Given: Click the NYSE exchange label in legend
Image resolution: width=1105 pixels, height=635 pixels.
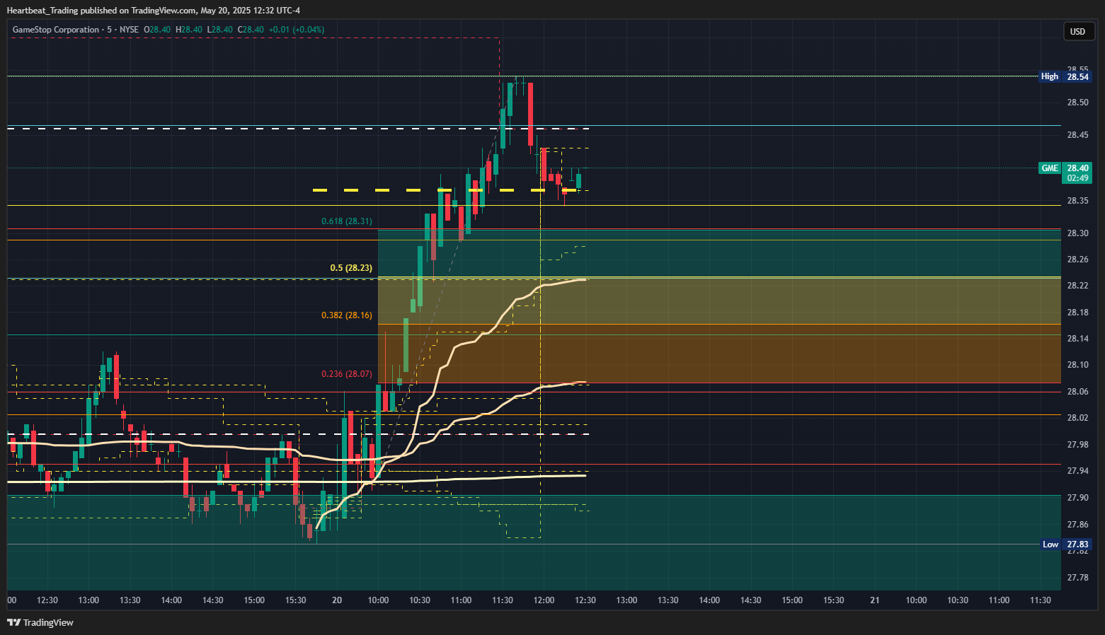Looking at the screenshot, I should pos(129,30).
